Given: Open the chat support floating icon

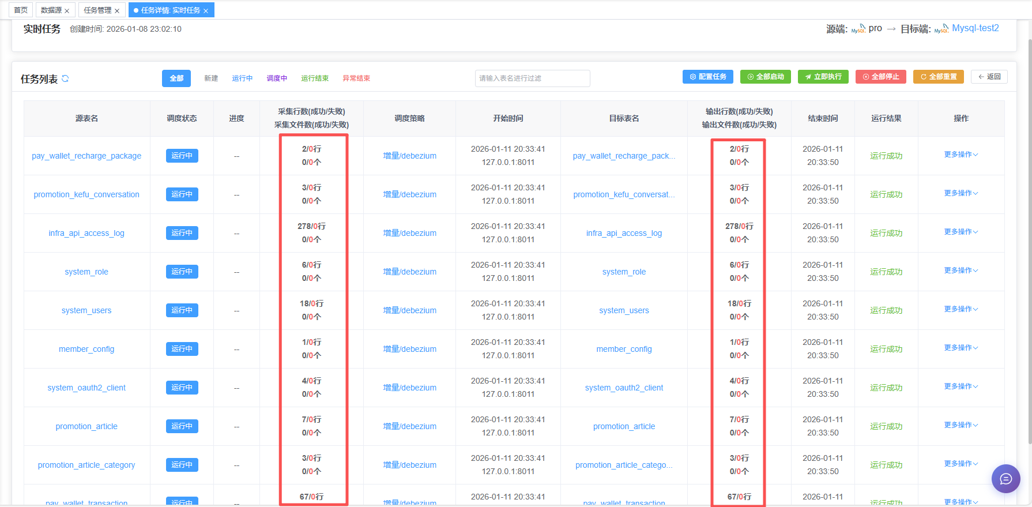Looking at the screenshot, I should [x=1005, y=479].
